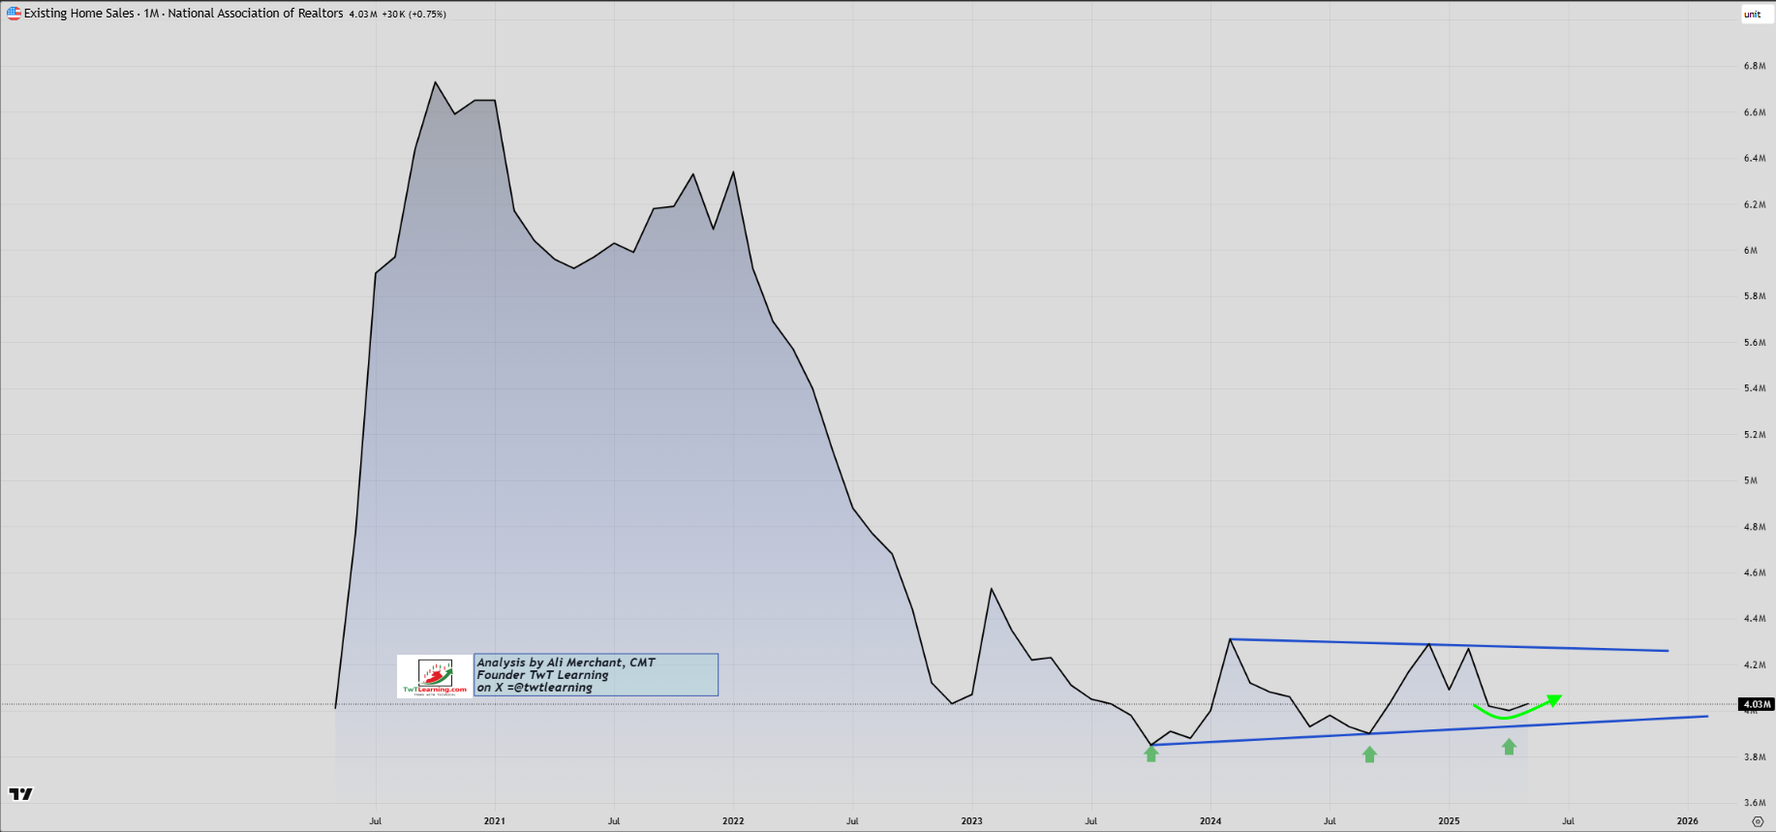Select the green arrow under 2025 low
The image size is (1776, 832).
(1509, 747)
